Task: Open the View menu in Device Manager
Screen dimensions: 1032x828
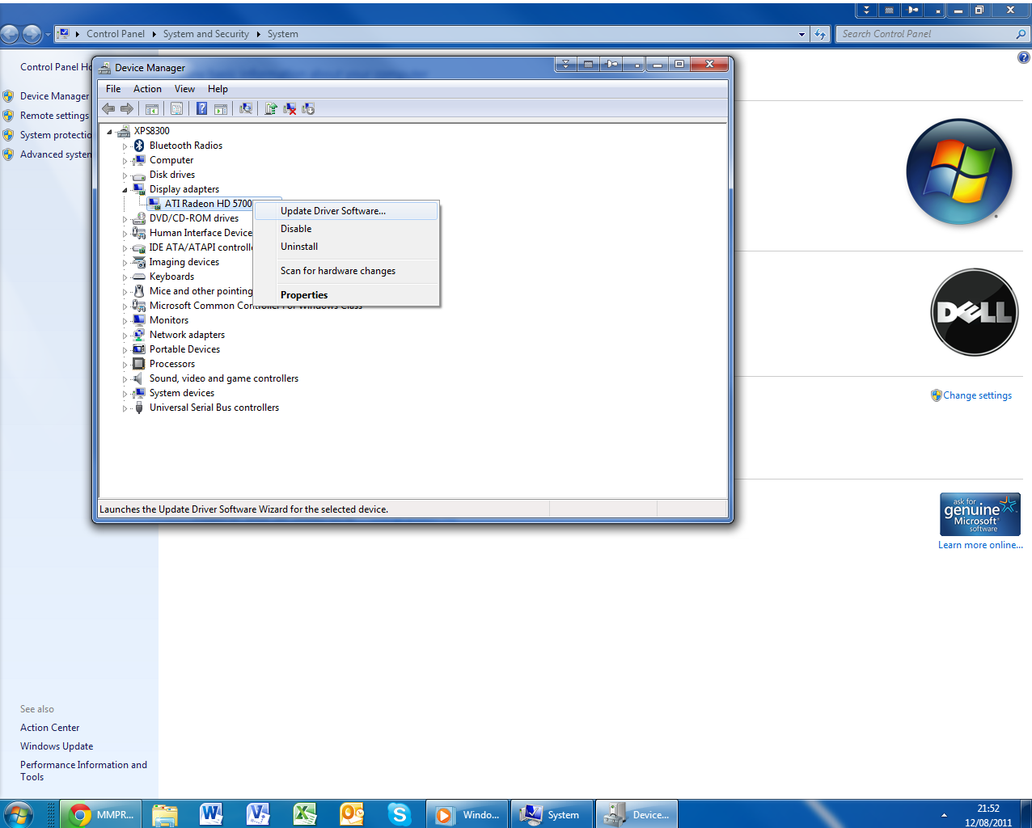Action: point(184,89)
